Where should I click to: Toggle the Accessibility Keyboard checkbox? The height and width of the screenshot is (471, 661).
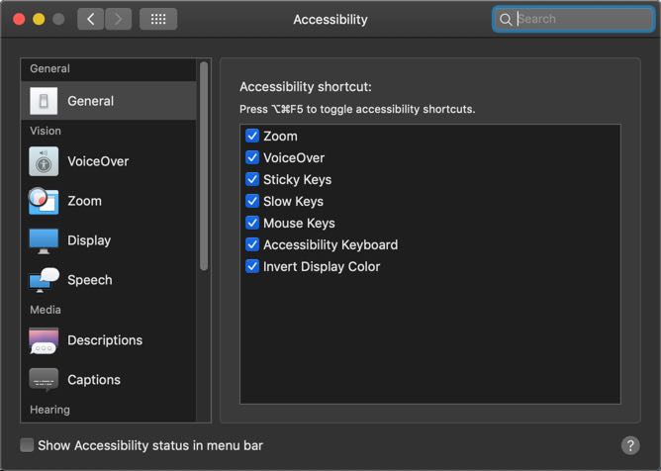(x=252, y=245)
